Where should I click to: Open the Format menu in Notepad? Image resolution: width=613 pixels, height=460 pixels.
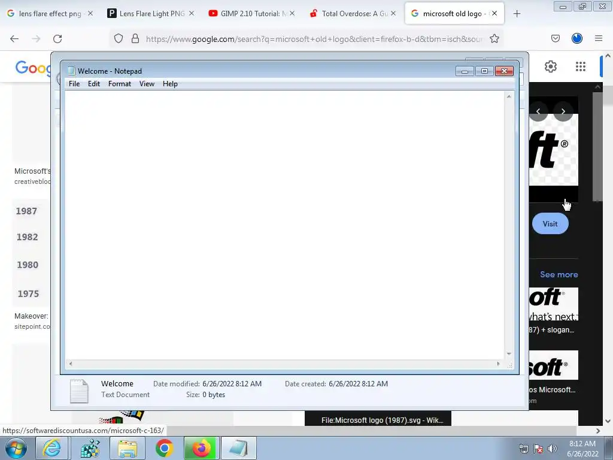click(120, 84)
